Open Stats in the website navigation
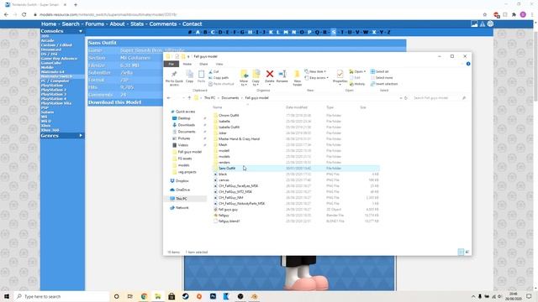 coord(137,24)
